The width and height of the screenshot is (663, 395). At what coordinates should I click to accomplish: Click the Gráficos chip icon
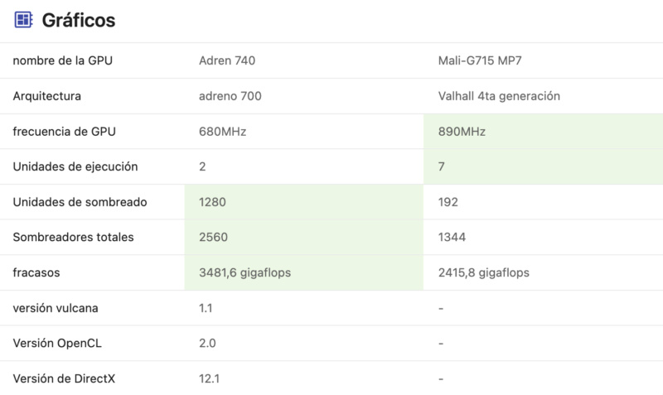[23, 20]
